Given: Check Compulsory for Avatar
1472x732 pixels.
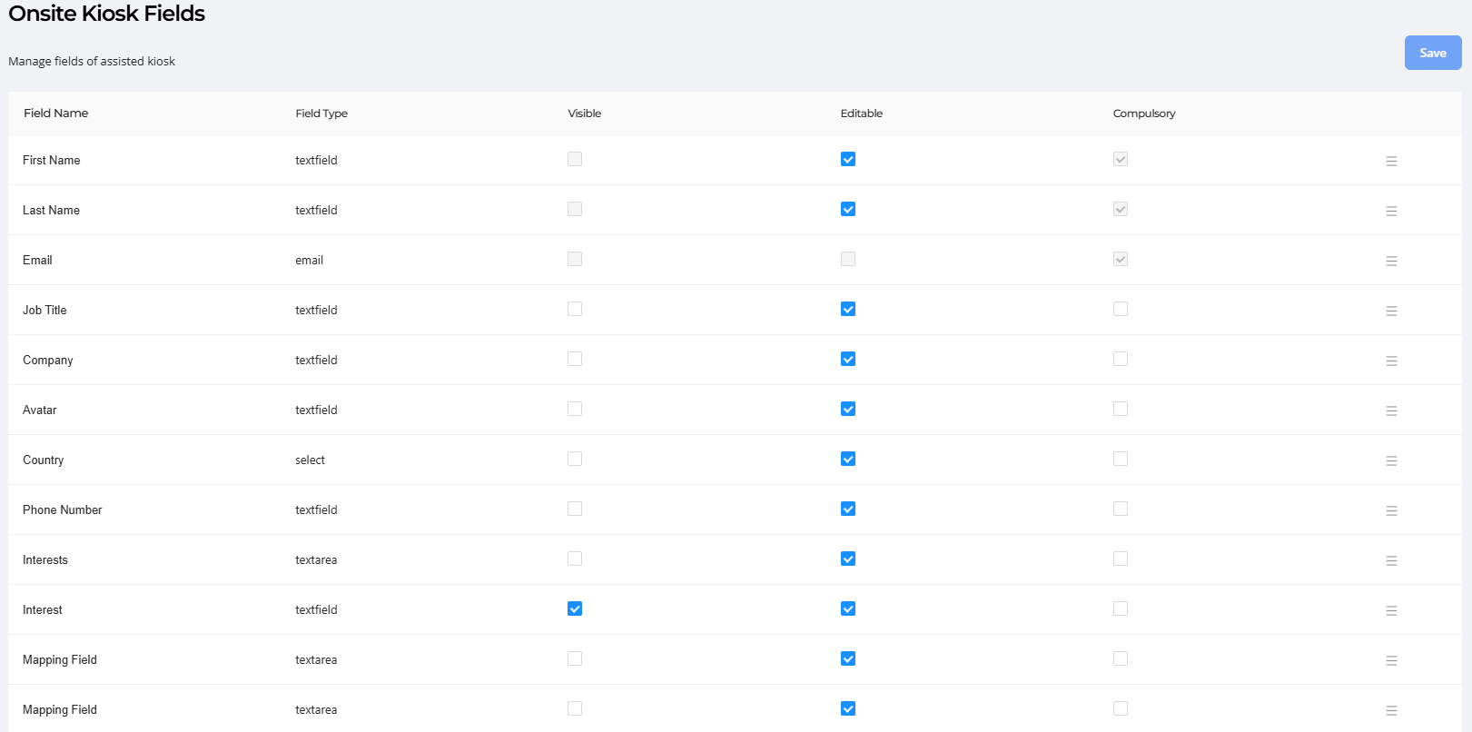Looking at the screenshot, I should [1121, 409].
